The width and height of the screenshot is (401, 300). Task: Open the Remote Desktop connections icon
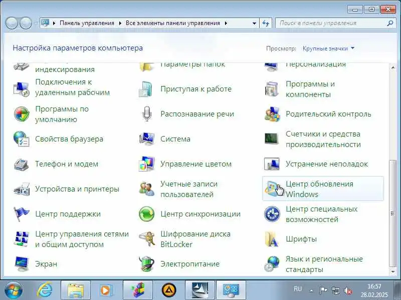point(21,89)
